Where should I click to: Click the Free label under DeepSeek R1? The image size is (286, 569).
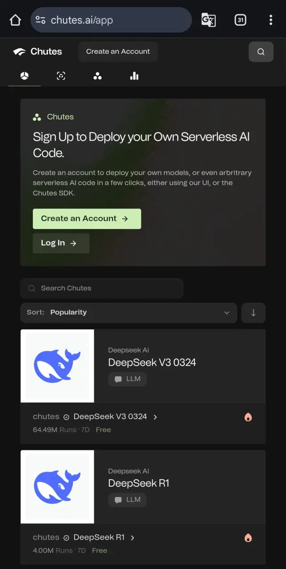point(99,551)
